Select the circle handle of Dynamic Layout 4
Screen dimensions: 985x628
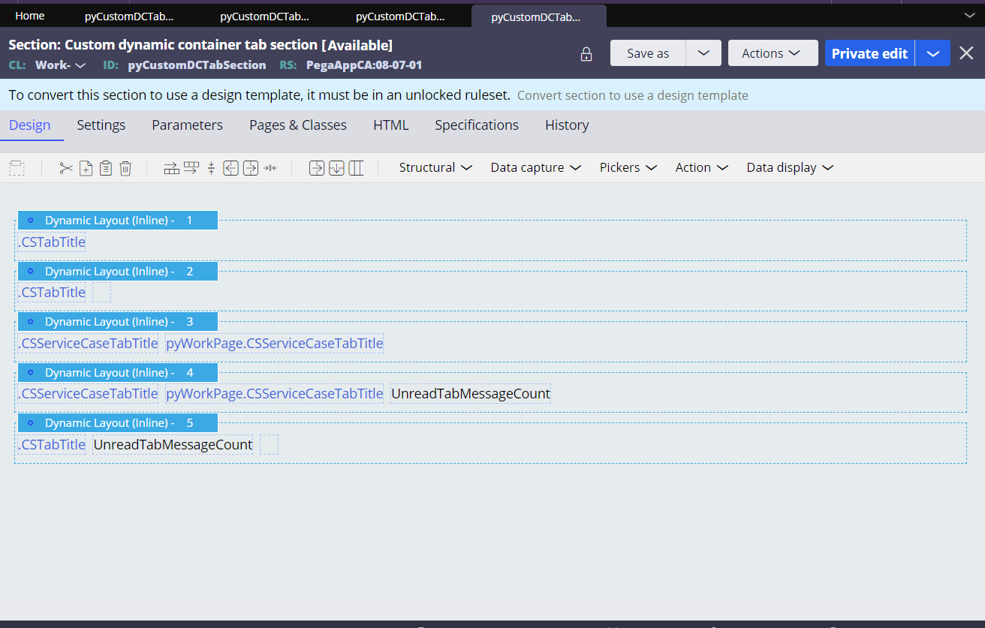pyautogui.click(x=31, y=372)
